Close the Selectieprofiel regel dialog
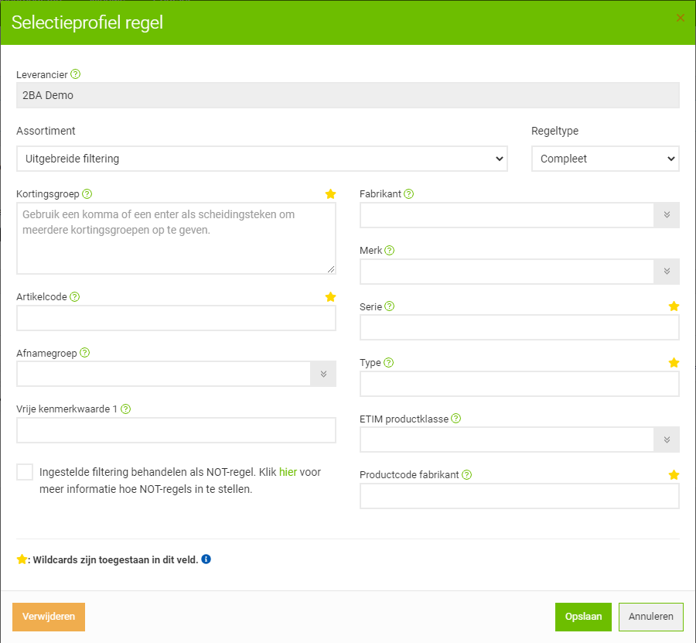 coord(680,18)
